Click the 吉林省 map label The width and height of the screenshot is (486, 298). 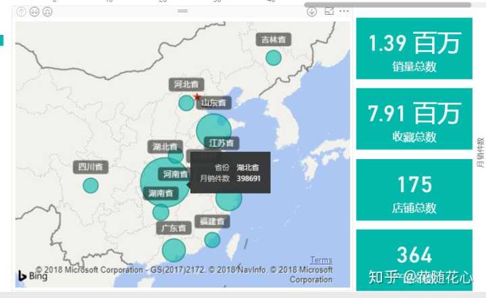[273, 40]
